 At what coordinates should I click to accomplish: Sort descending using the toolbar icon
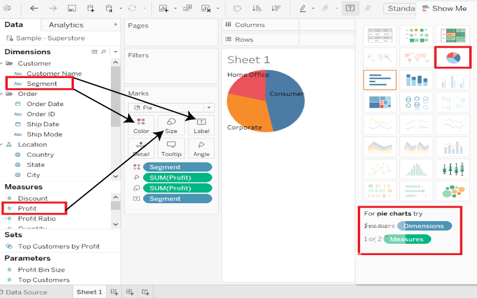point(276,8)
